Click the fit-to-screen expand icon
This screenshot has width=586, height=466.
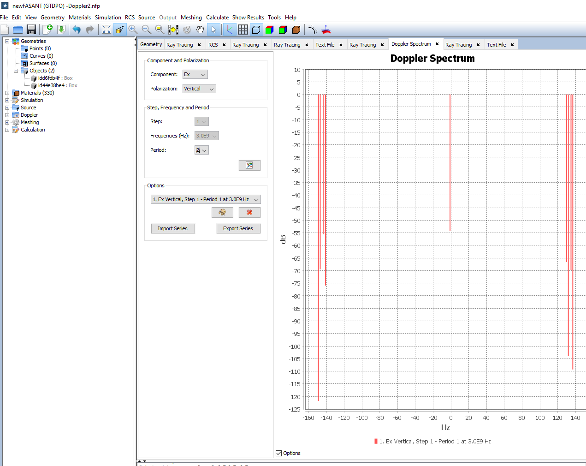point(107,30)
